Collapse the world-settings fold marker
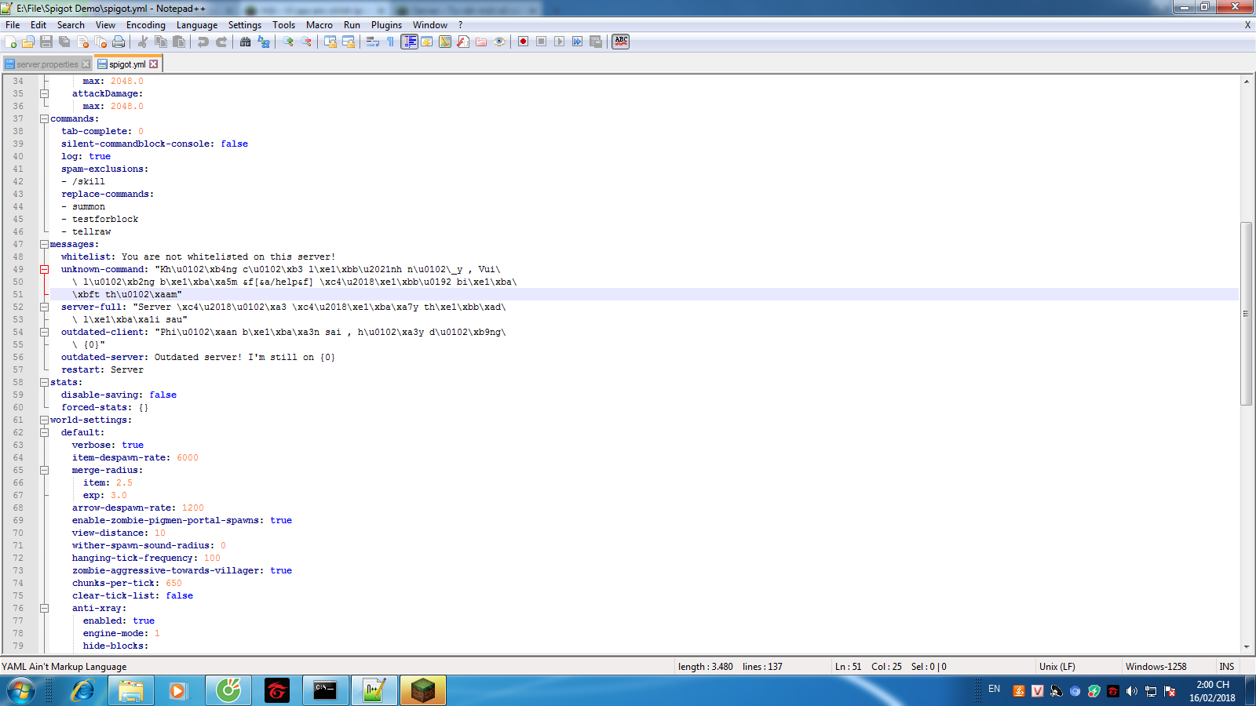 pos(45,420)
